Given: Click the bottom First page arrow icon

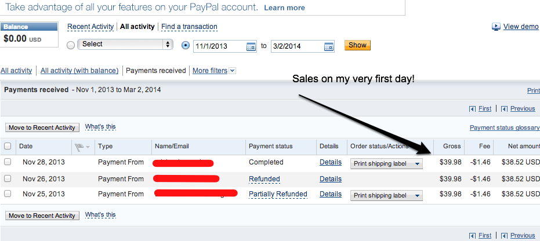Looking at the screenshot, I should pyautogui.click(x=472, y=236).
